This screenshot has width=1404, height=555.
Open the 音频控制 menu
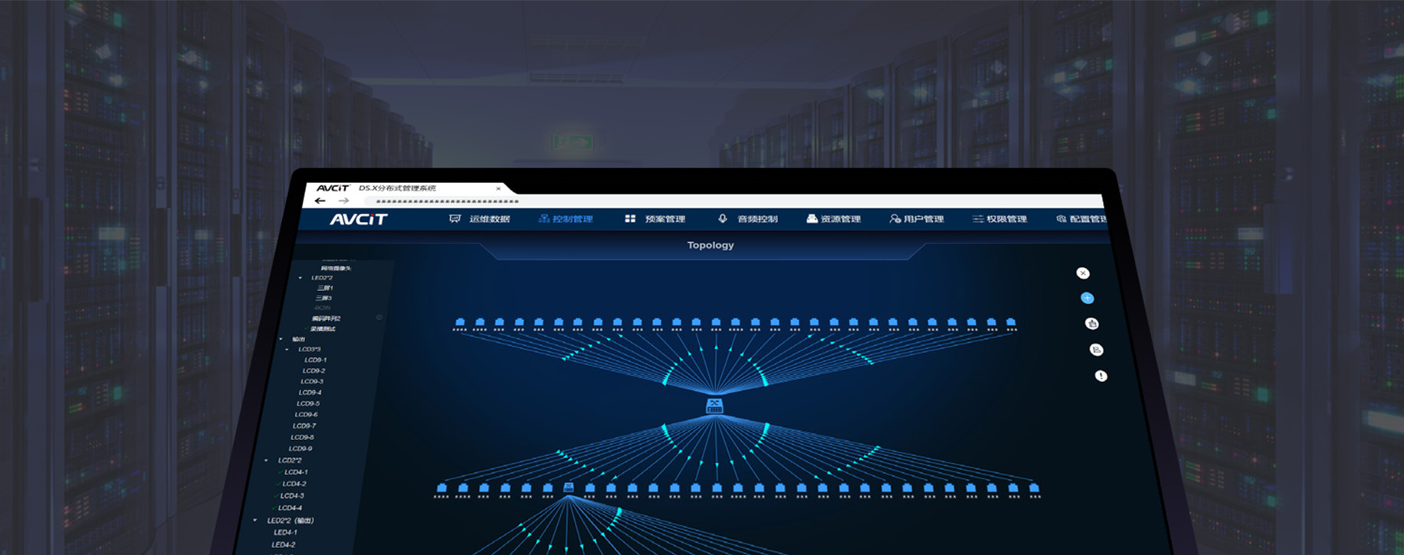tap(748, 219)
